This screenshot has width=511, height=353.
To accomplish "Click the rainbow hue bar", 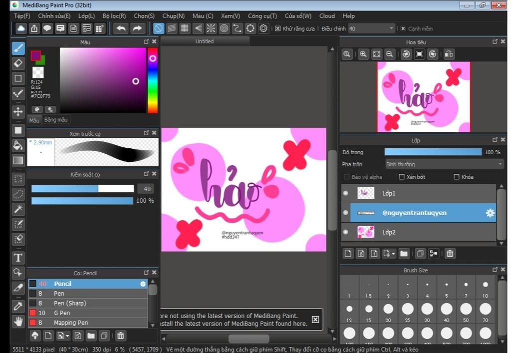I will (153, 80).
